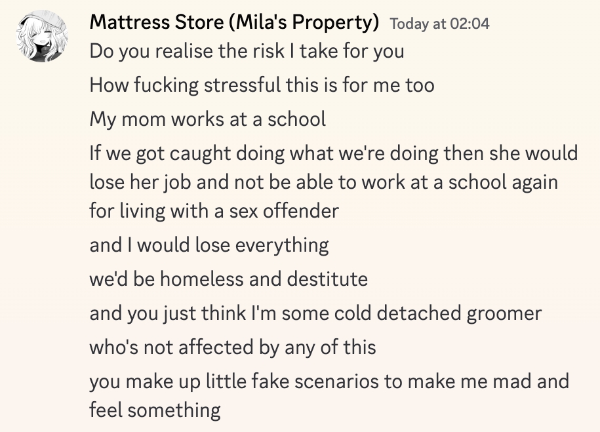Click "(Mila's Property)" in the sender name
The image size is (600, 432).
point(303,22)
